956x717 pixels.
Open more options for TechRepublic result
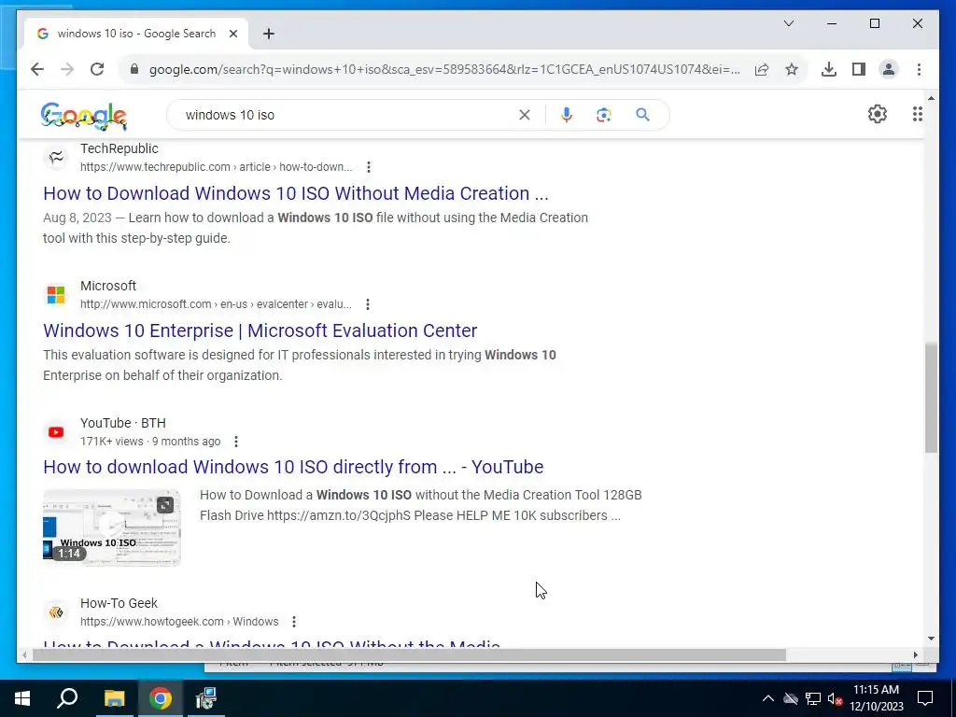368,167
